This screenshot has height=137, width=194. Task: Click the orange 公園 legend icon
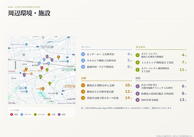point(49,114)
